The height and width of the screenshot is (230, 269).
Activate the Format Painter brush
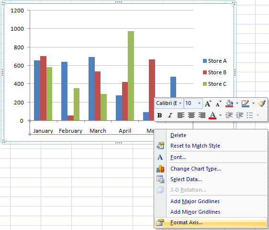pos(262,103)
